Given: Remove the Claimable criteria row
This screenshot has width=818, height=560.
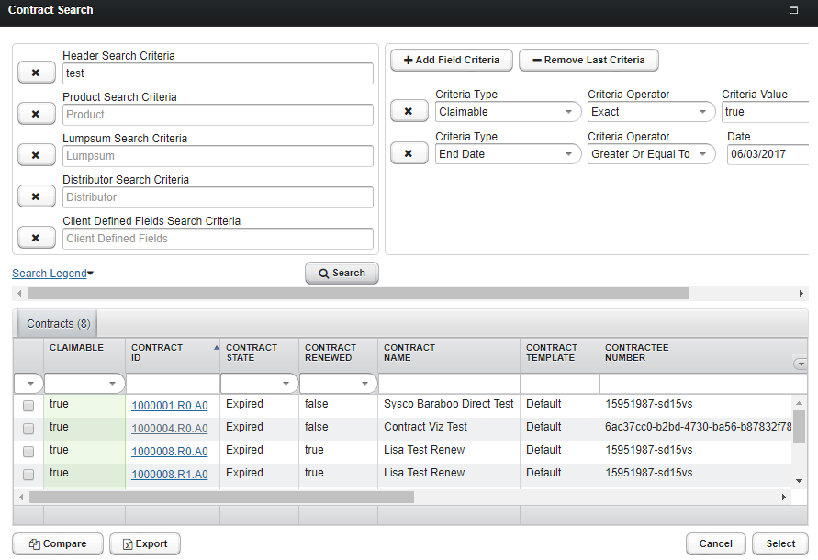Looking at the screenshot, I should [409, 112].
